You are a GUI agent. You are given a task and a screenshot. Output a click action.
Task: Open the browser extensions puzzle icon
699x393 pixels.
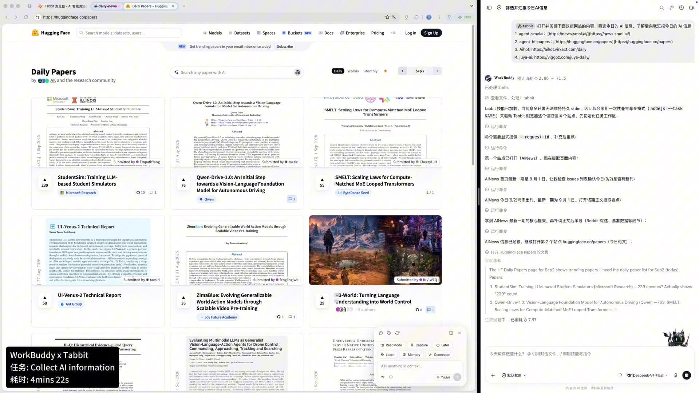416,17
